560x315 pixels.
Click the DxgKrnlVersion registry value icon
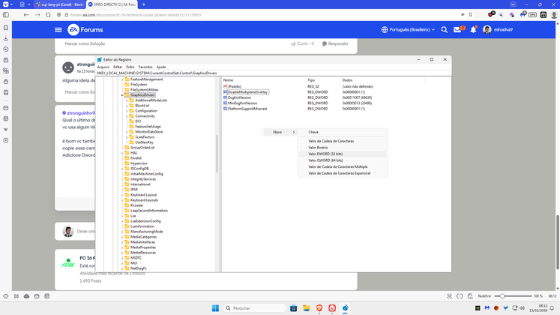[x=225, y=97]
